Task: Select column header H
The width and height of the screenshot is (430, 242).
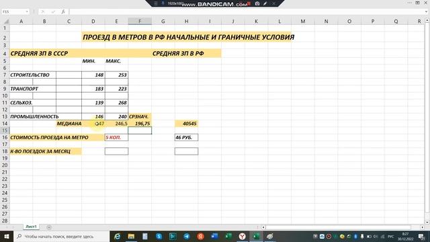Action: (x=186, y=22)
